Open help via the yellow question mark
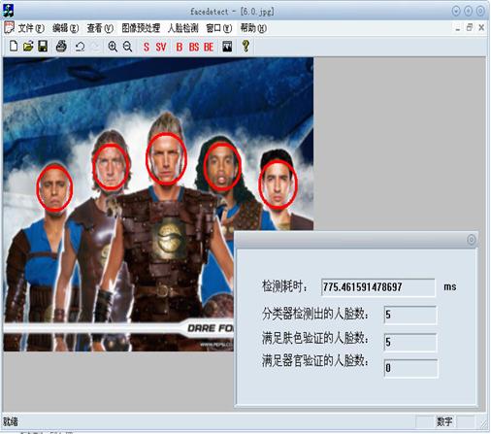The width and height of the screenshot is (491, 434). click(245, 46)
